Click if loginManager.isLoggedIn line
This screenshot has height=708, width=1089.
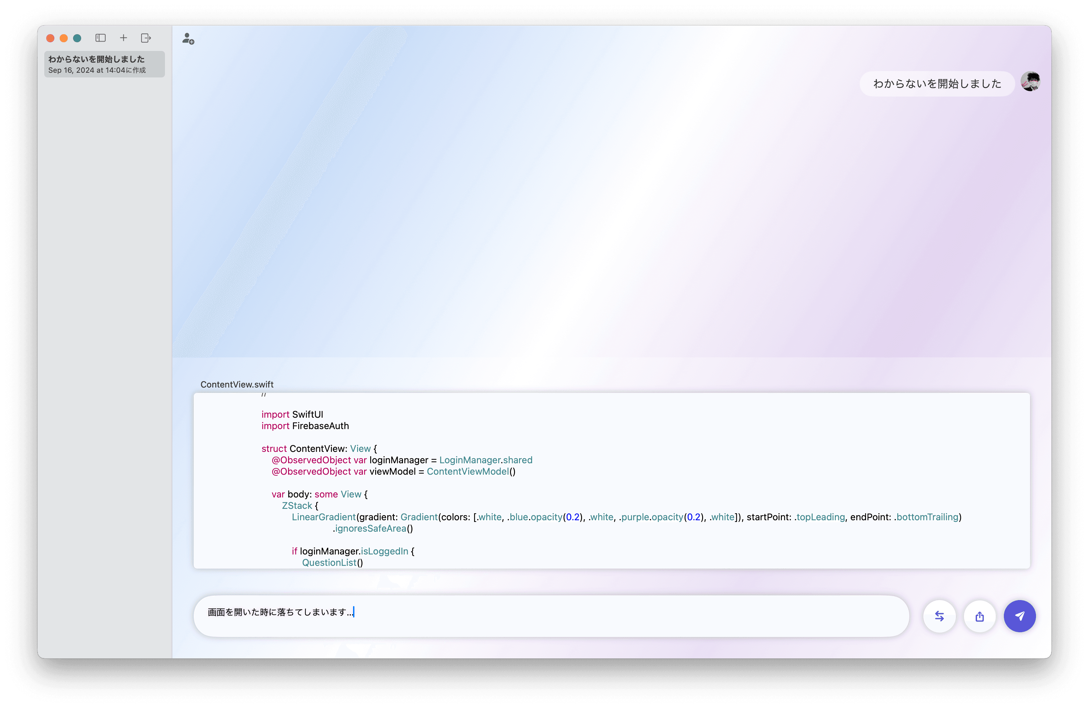click(353, 551)
